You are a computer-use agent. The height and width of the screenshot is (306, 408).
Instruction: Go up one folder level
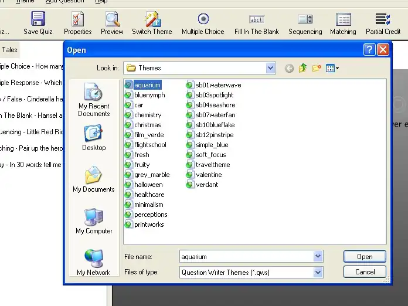tap(303, 69)
